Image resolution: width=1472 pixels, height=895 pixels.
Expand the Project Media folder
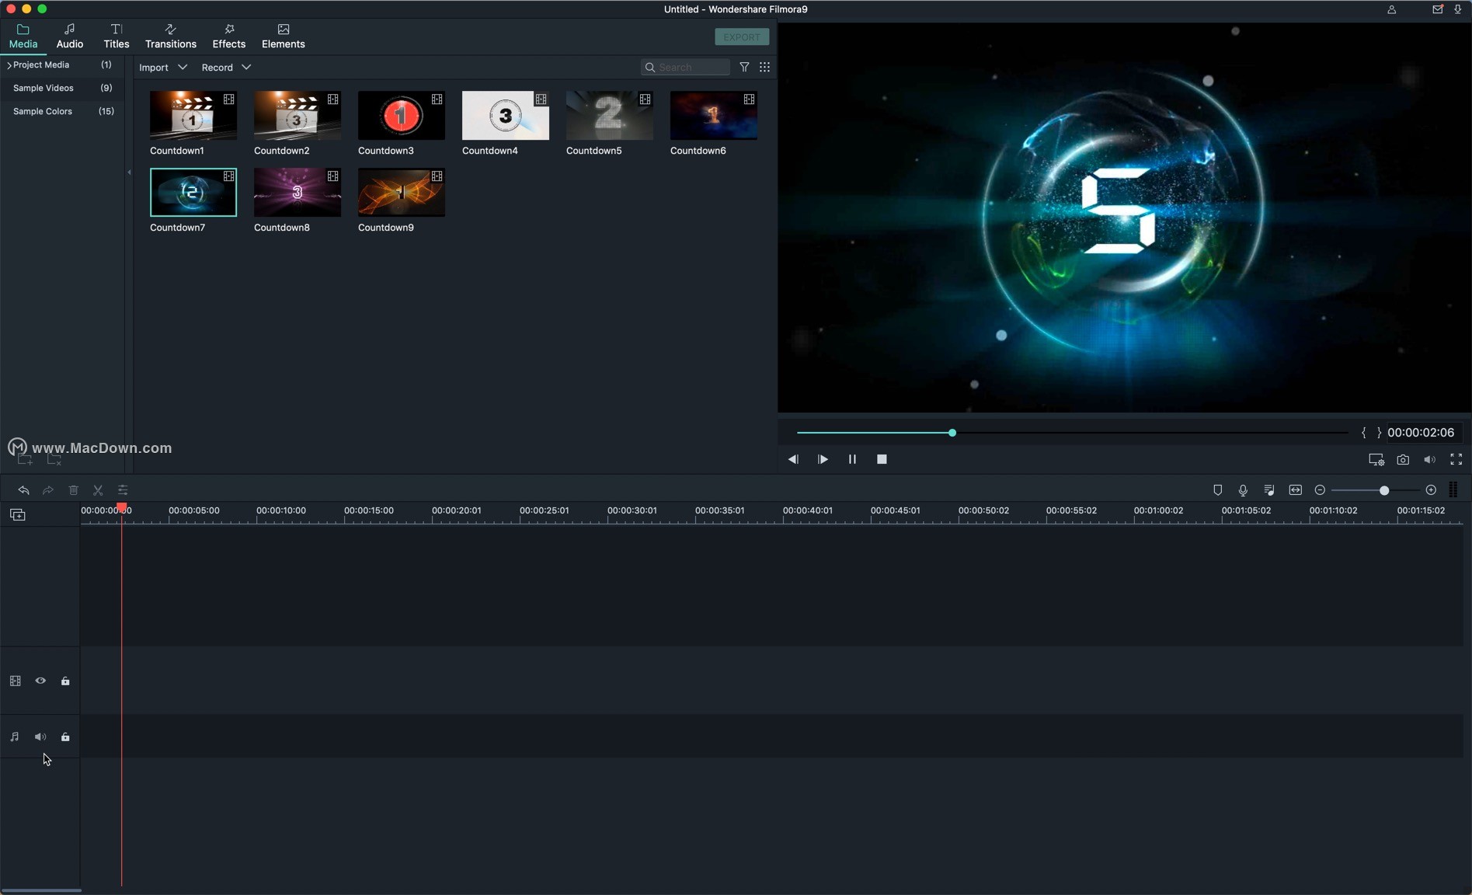tap(9, 65)
